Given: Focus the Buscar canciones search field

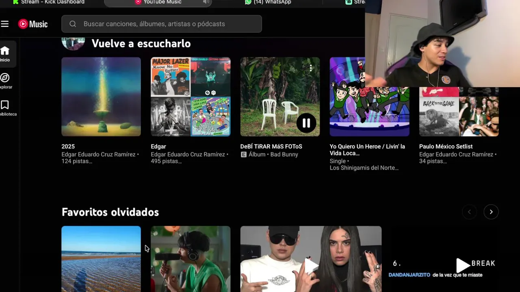Looking at the screenshot, I should pyautogui.click(x=162, y=24).
